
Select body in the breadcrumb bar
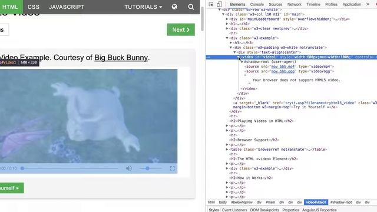223,203
